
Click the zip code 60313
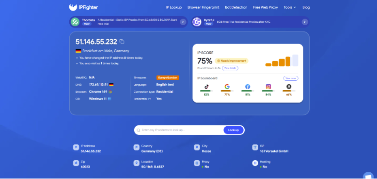tap(85, 167)
